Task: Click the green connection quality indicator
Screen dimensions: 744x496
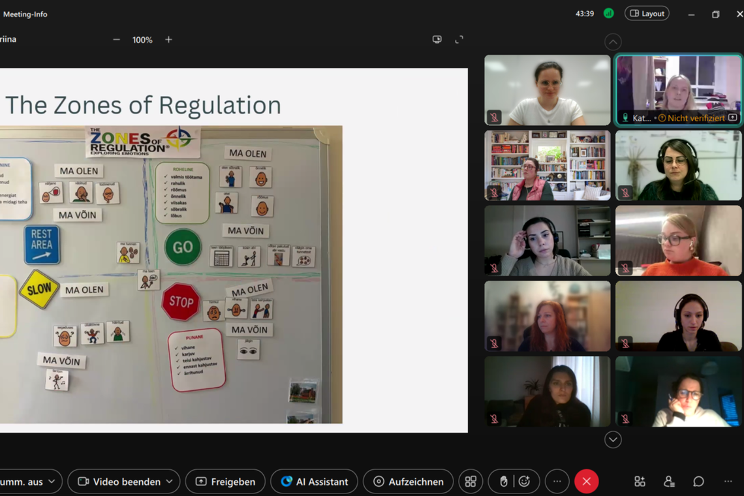Action: [x=609, y=14]
